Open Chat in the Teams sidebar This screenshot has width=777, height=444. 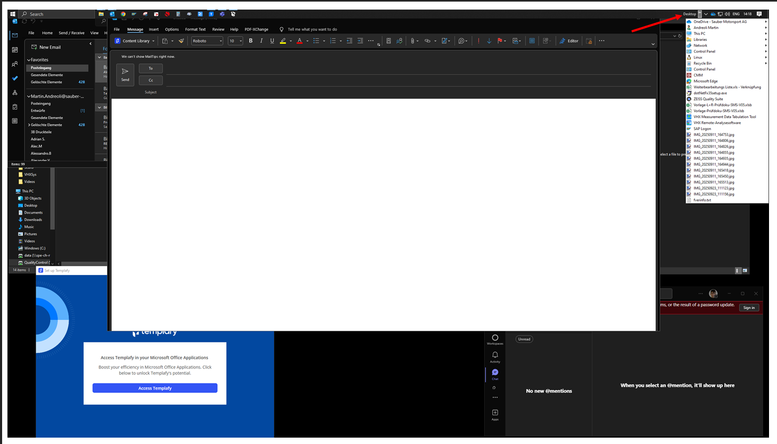point(495,374)
